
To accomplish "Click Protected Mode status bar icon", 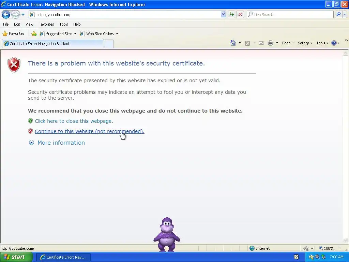I will (306, 248).
